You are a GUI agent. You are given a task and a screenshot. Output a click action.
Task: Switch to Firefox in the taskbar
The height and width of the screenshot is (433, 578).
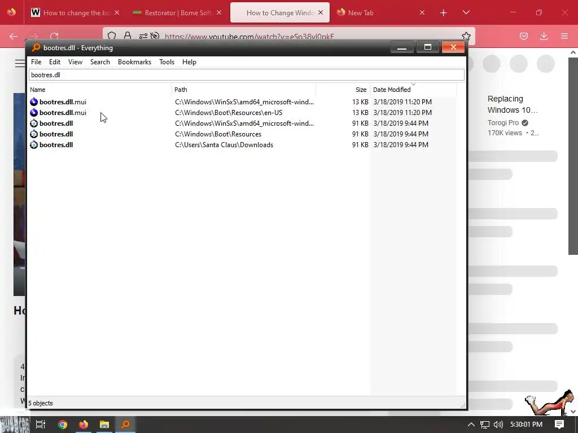(x=84, y=425)
